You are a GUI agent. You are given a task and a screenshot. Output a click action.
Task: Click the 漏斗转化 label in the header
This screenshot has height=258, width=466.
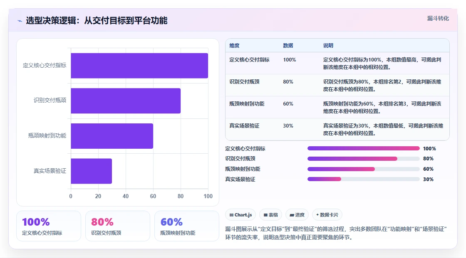pyautogui.click(x=438, y=18)
